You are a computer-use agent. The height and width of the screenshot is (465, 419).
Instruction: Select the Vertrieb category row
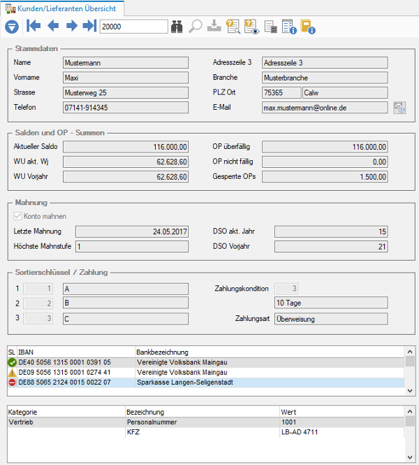point(206,422)
